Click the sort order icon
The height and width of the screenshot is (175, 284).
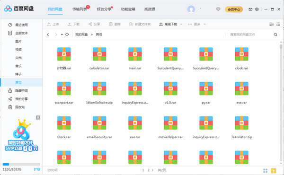click(271, 24)
